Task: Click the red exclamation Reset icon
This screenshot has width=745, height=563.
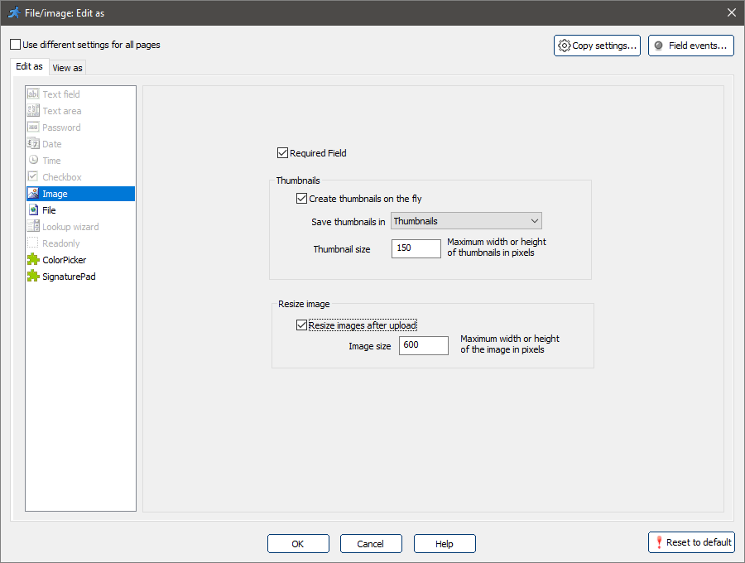Action: (x=659, y=542)
